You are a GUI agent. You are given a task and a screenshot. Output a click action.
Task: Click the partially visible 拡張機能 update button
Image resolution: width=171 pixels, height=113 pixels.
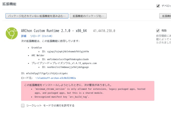pyautogui.click(x=165, y=16)
